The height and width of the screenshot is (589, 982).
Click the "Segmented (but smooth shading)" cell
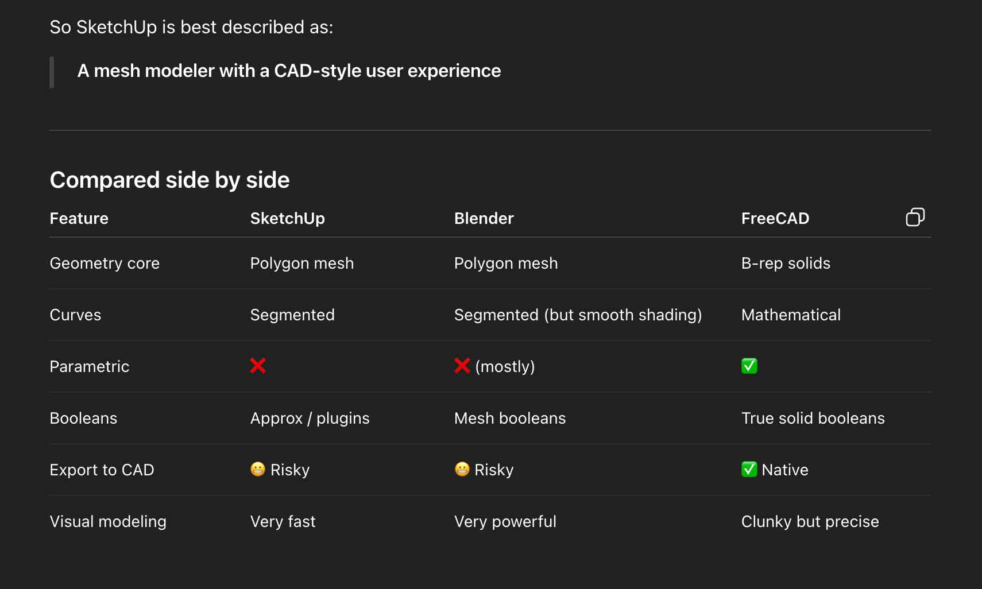pos(578,315)
